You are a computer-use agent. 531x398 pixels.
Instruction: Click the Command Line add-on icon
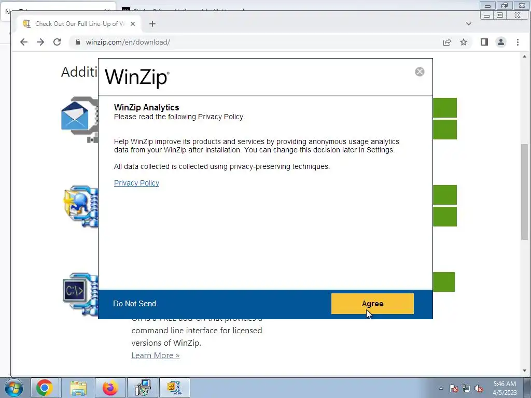(x=80, y=294)
